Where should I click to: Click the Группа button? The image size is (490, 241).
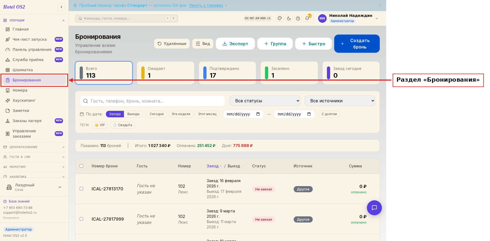pos(275,44)
